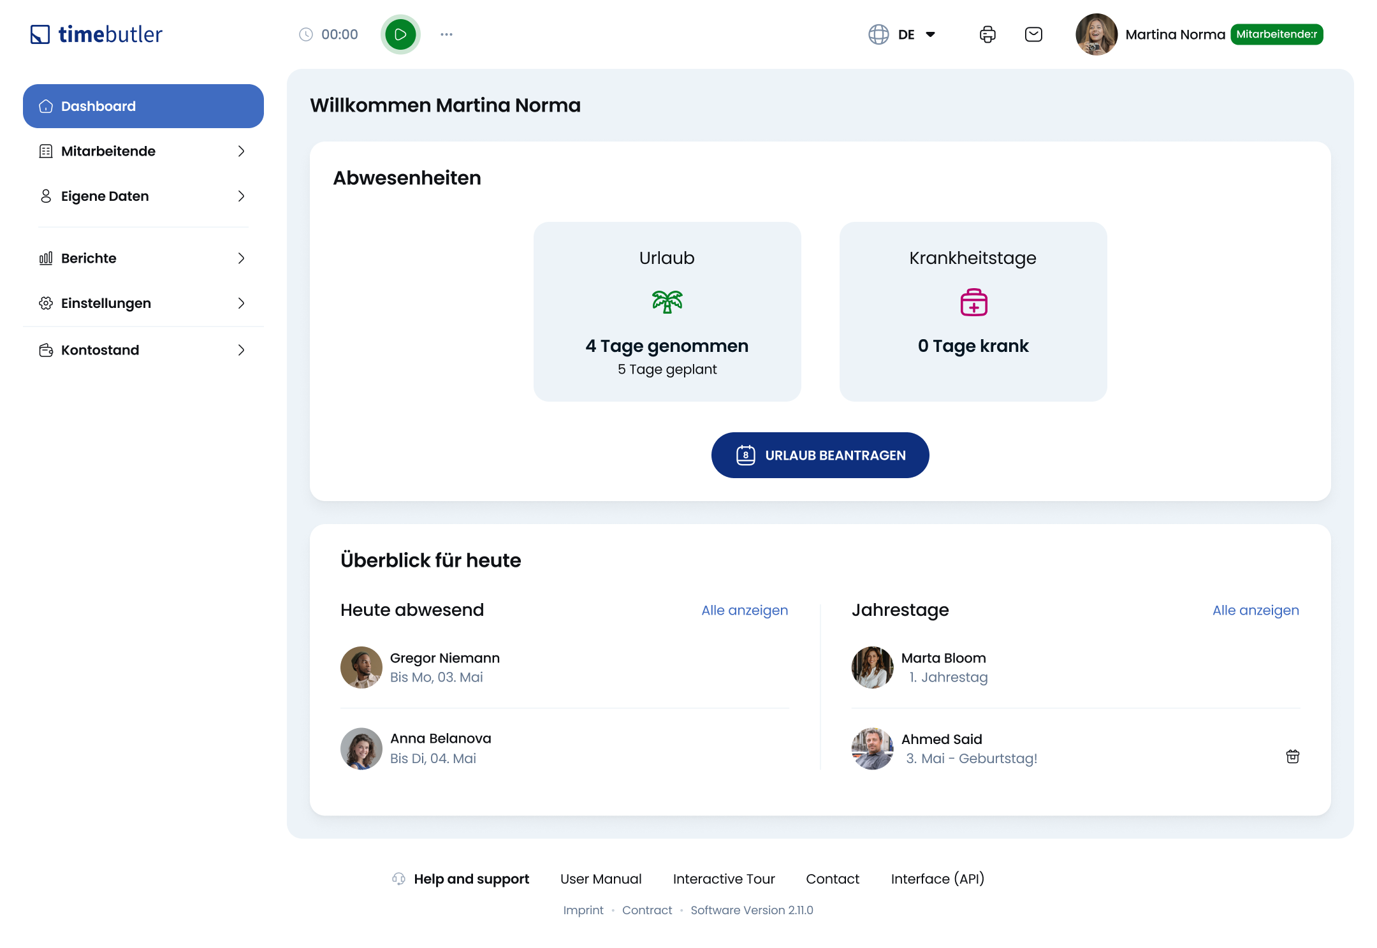
Task: Click the timebutler logo
Action: click(x=97, y=34)
